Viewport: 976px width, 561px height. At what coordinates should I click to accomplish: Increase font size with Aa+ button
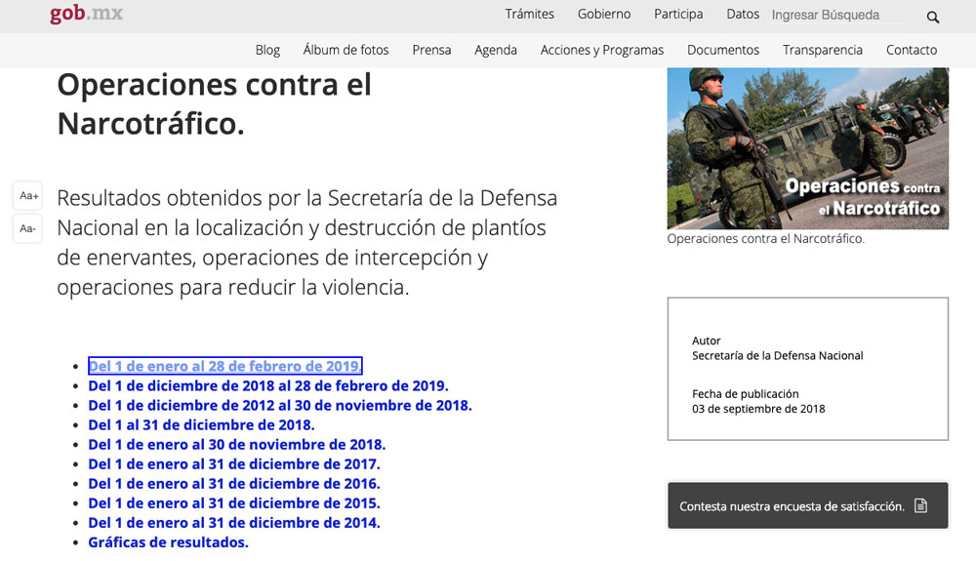point(28,196)
